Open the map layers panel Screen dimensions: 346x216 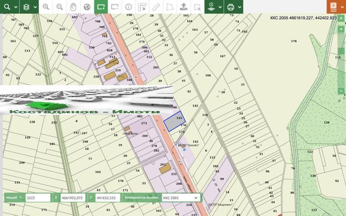click(27, 7)
